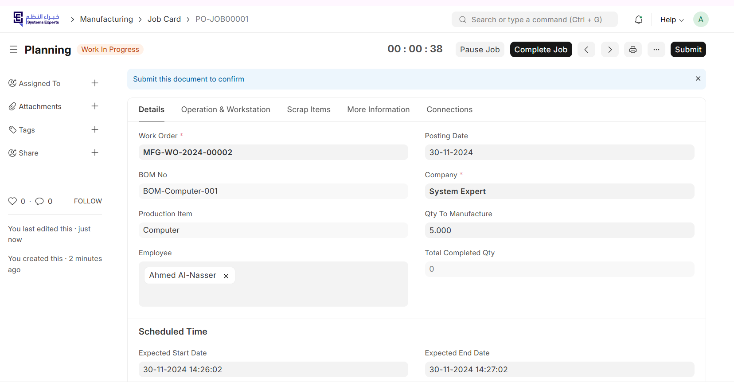The width and height of the screenshot is (734, 382).
Task: Open the three-dot more actions menu
Action: click(x=656, y=50)
